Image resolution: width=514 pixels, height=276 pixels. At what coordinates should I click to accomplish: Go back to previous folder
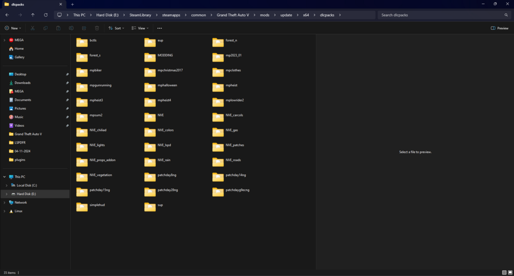tap(7, 15)
